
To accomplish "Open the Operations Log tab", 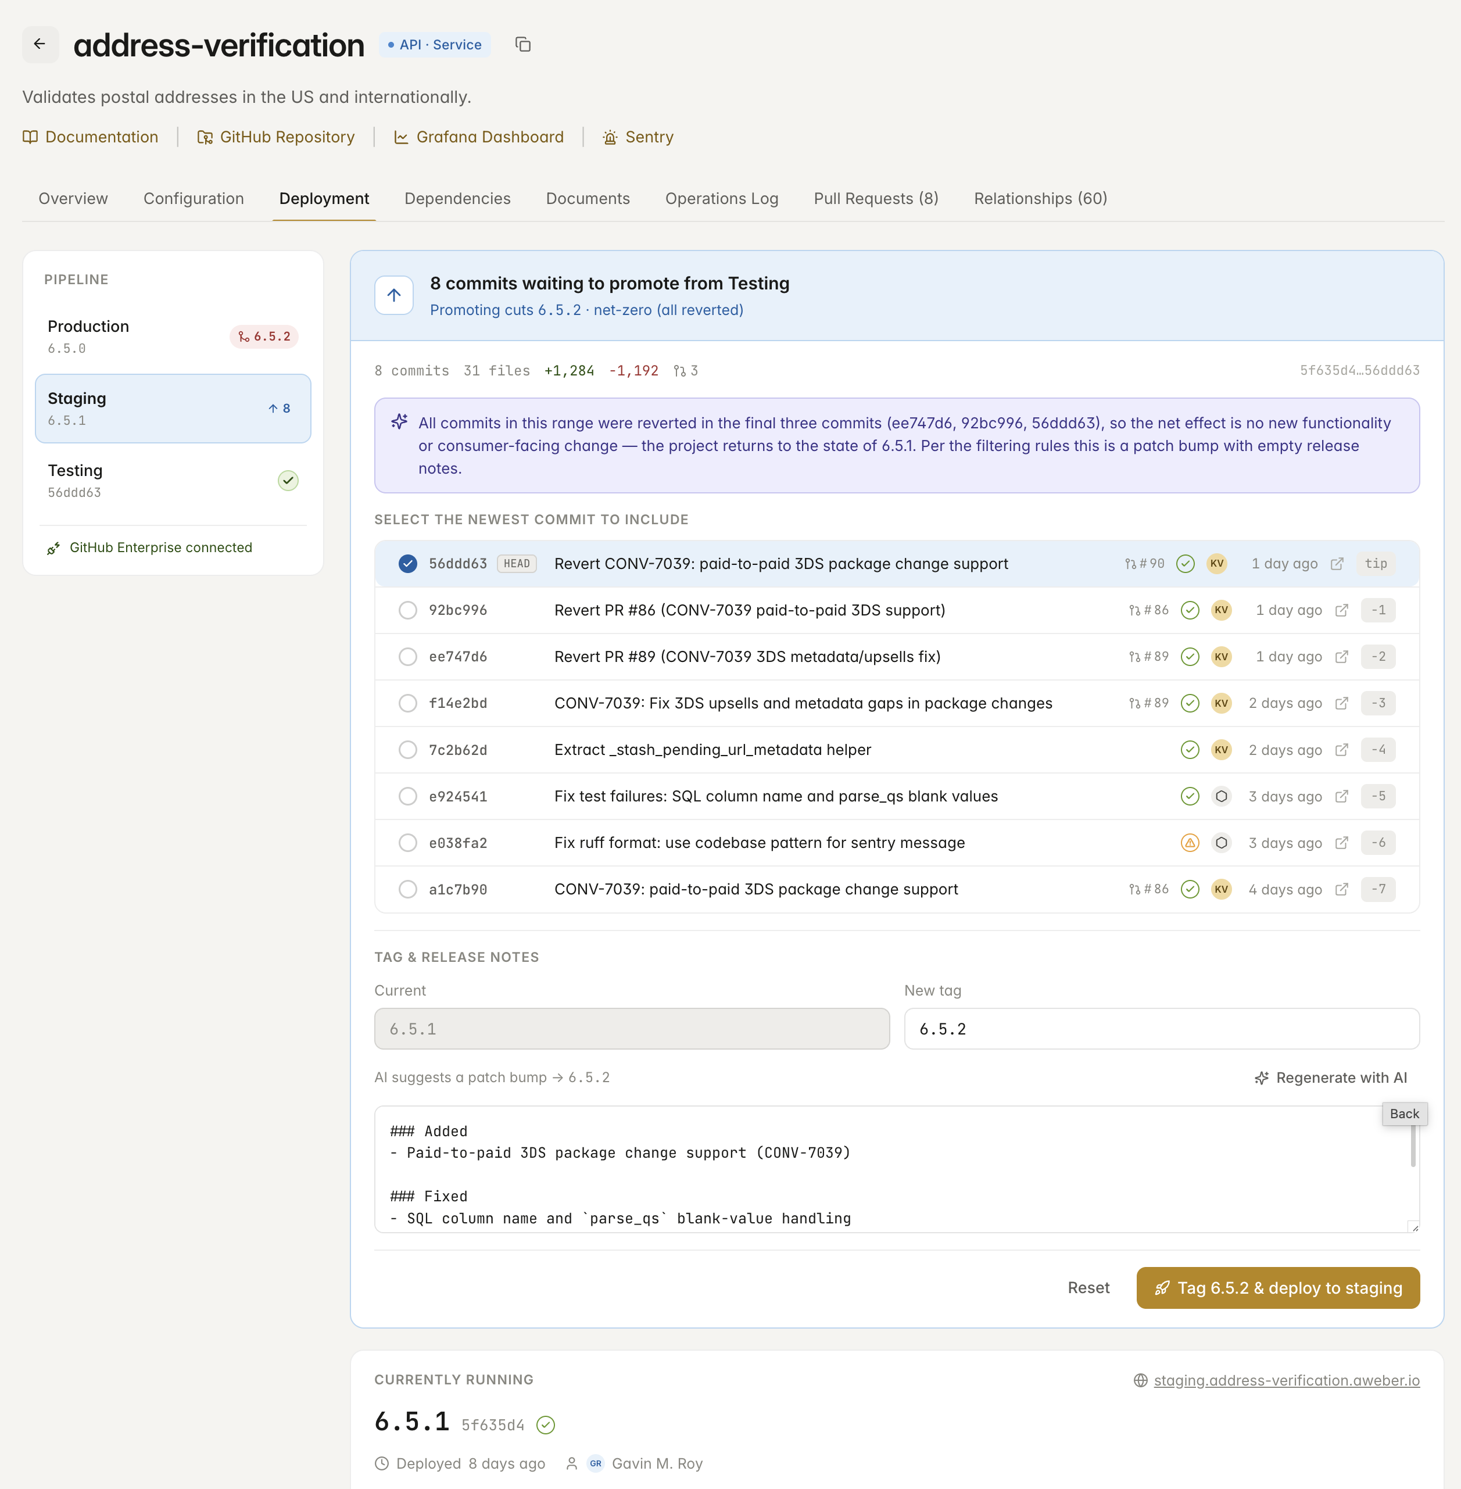I will coord(721,198).
